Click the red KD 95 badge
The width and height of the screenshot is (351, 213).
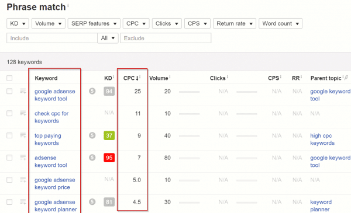tap(109, 158)
